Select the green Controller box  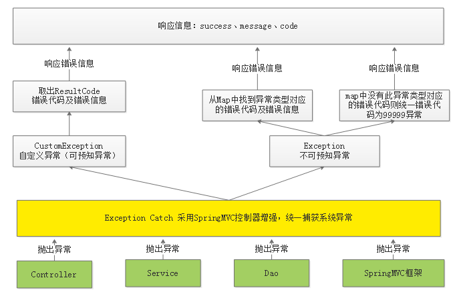pyautogui.click(x=54, y=274)
